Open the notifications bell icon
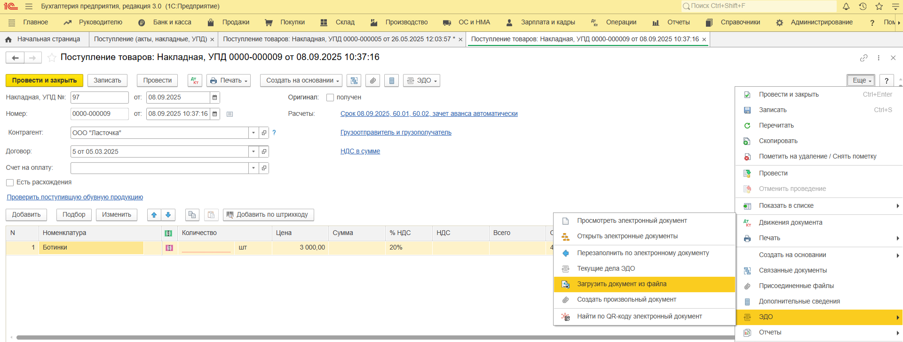Viewport: 903px width, 342px height. coord(846,7)
